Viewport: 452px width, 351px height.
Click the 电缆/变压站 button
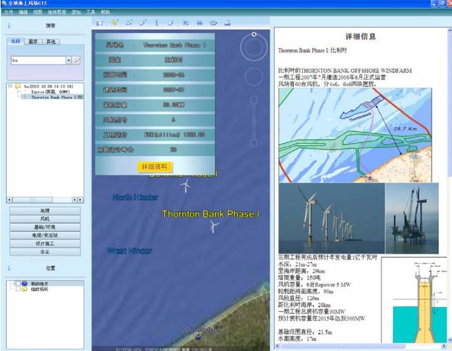coord(45,235)
